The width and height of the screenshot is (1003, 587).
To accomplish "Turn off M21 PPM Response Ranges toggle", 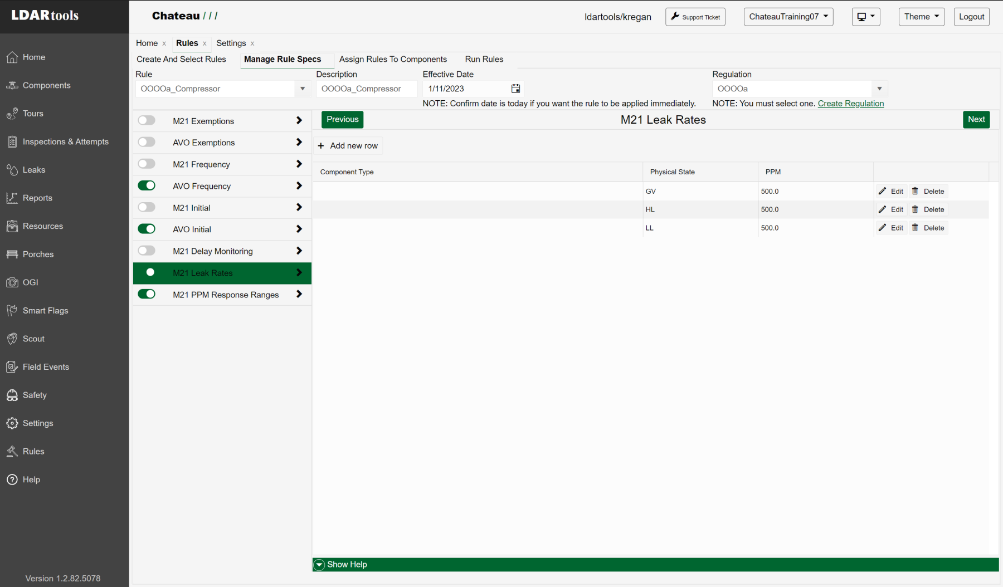I will [147, 294].
